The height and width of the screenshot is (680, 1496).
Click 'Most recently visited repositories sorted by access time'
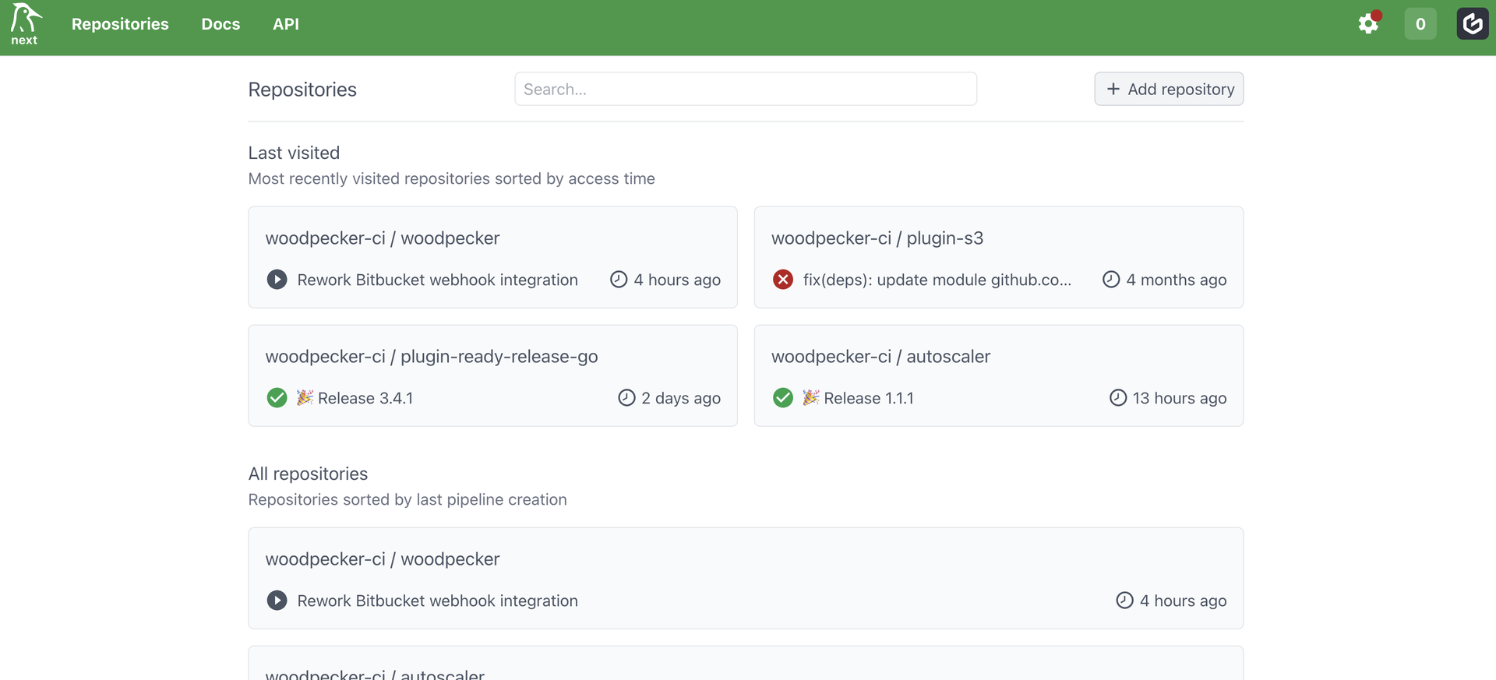(452, 178)
